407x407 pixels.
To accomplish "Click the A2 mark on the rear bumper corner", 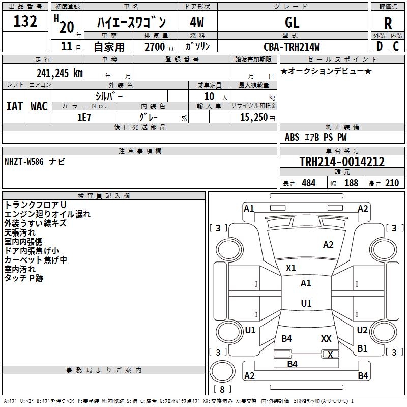I will tap(249, 375).
